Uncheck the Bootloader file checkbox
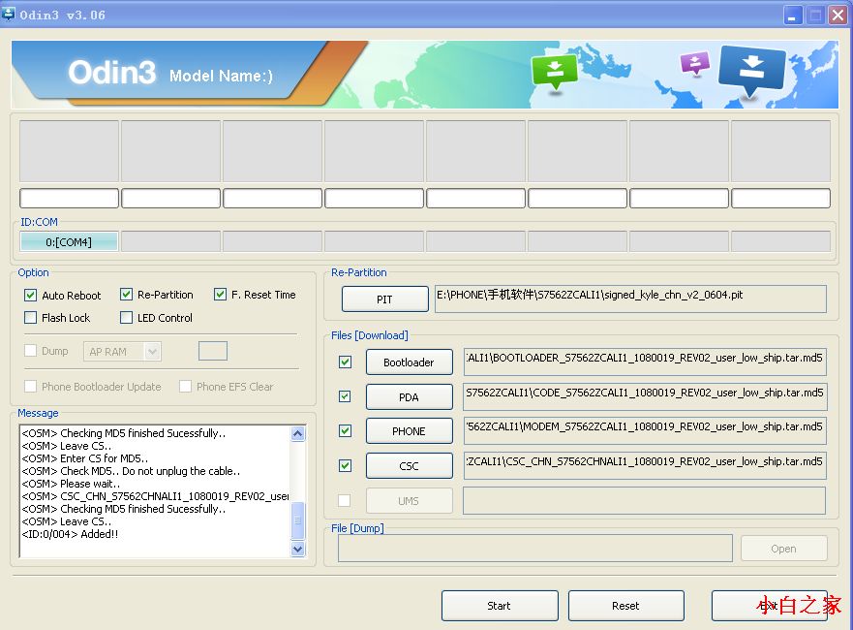The width and height of the screenshot is (853, 630). 345,362
